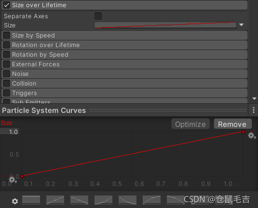Click the Size property label
258x208 pixels.
pyautogui.click(x=10, y=25)
